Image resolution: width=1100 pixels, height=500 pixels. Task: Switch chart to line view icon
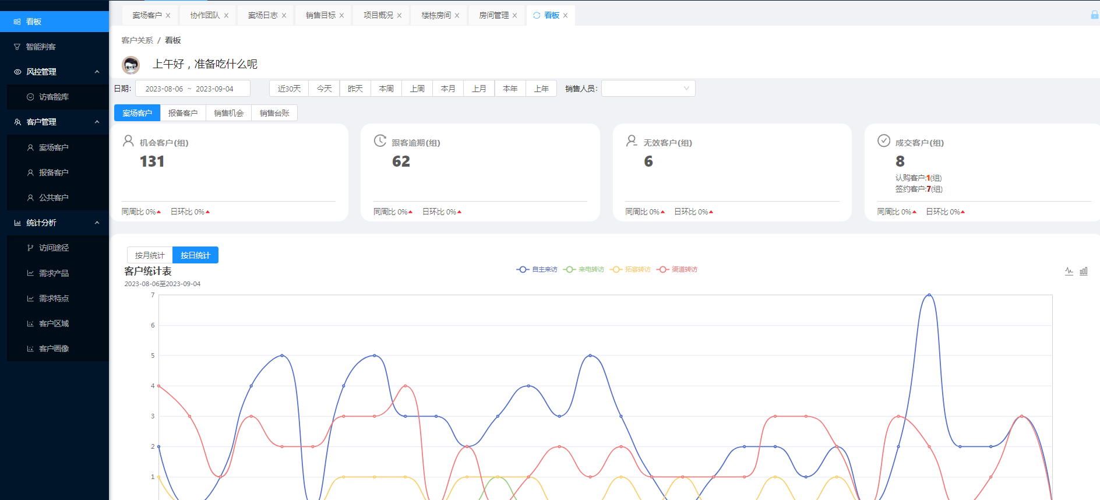1069,271
